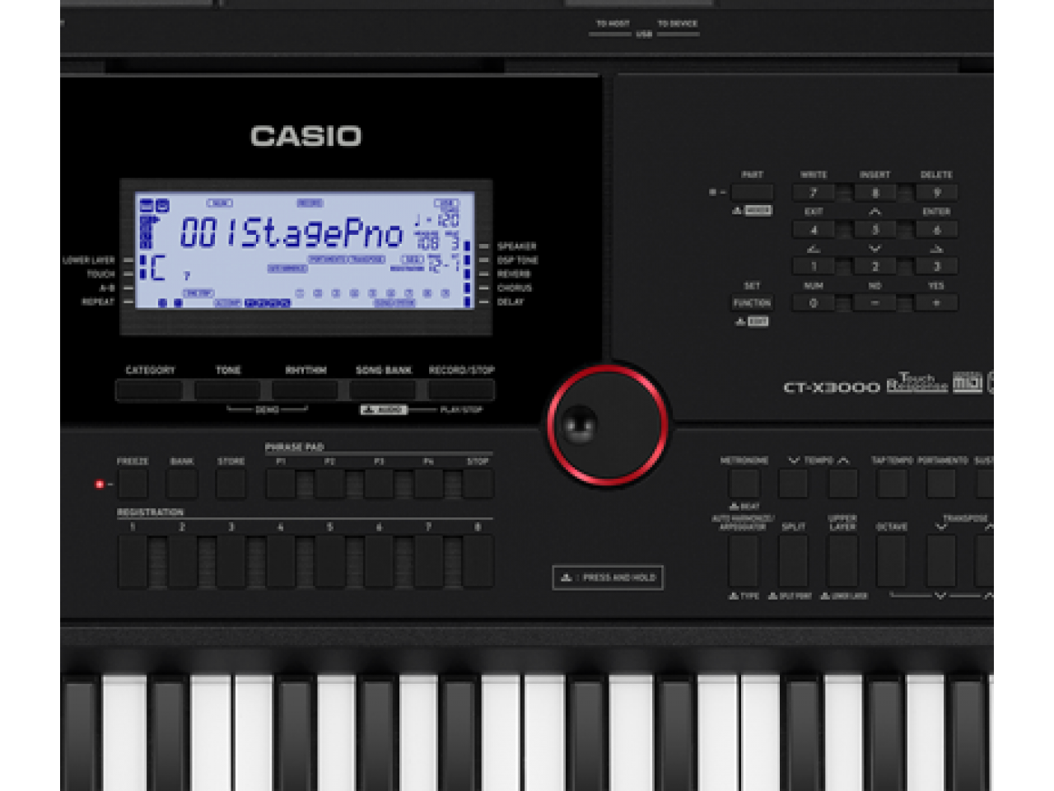Trigger phrase pad P1
1054x791 pixels.
point(281,484)
